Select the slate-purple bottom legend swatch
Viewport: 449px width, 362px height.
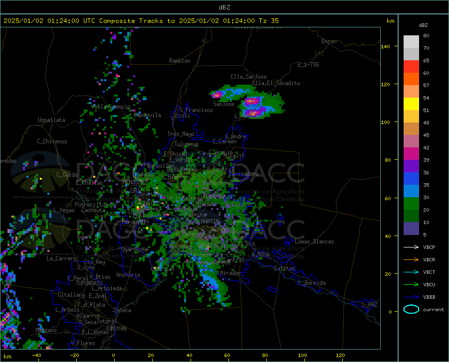click(x=411, y=229)
